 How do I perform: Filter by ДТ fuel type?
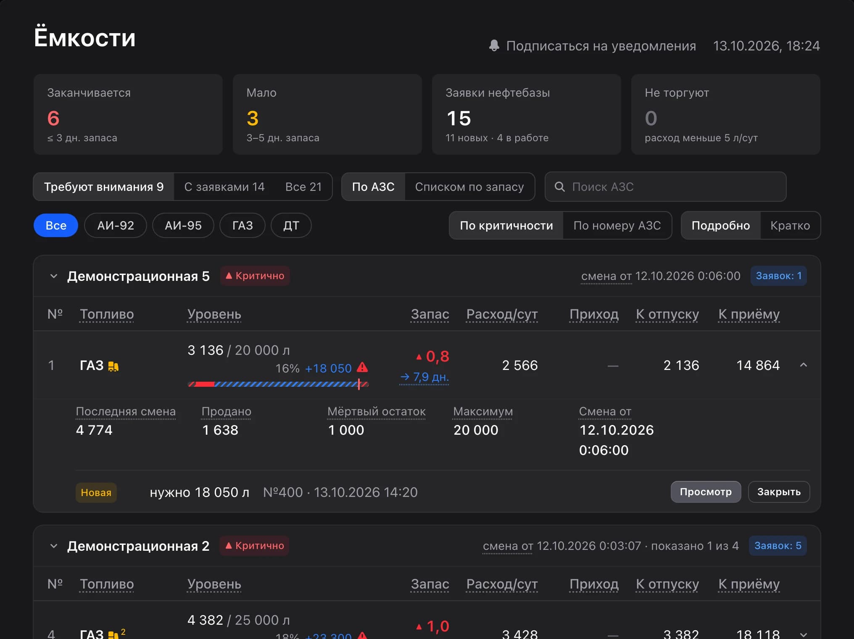click(x=291, y=225)
